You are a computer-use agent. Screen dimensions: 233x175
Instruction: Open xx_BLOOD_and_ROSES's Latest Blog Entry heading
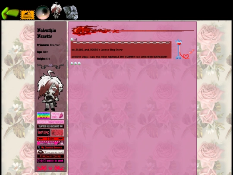coord(97,50)
